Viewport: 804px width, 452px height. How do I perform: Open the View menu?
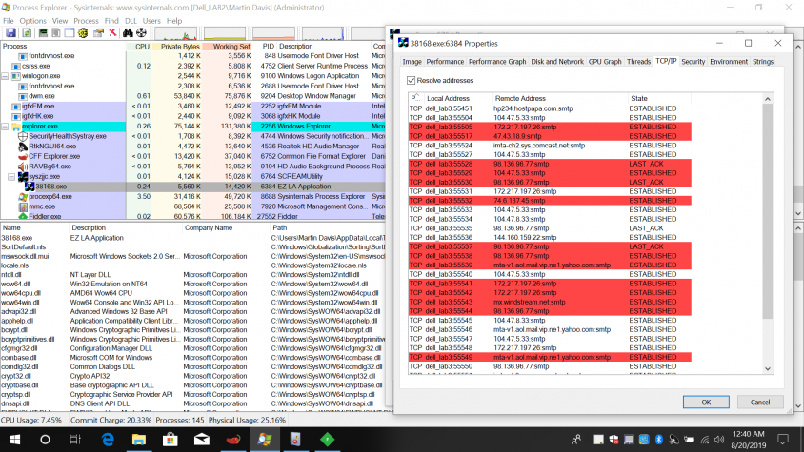click(59, 21)
